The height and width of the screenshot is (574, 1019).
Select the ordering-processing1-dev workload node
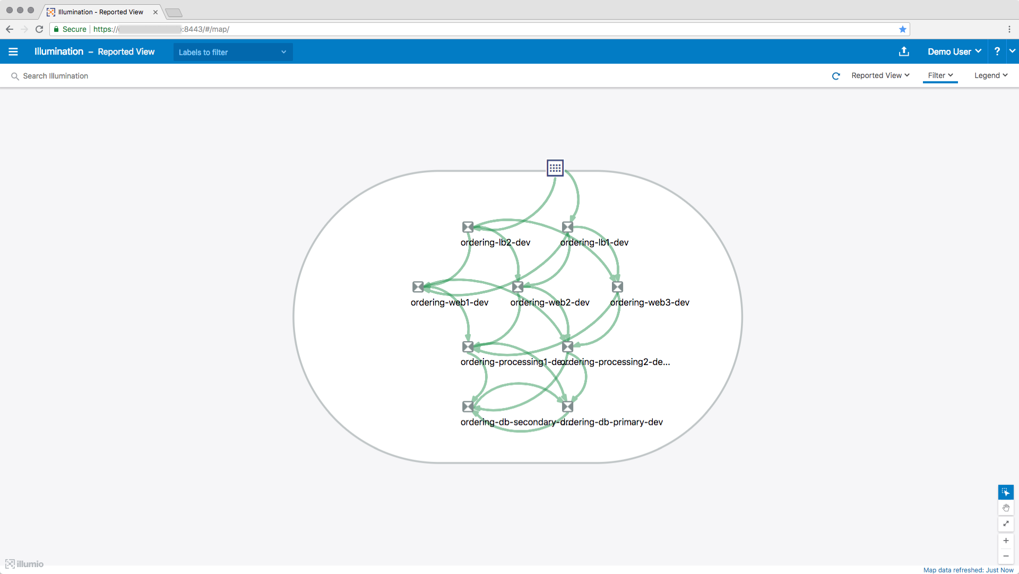pyautogui.click(x=468, y=347)
